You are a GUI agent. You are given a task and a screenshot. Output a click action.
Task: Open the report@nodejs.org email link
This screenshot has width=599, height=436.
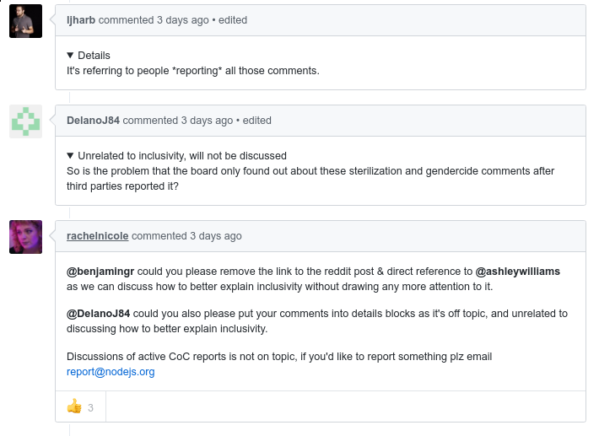coord(111,372)
